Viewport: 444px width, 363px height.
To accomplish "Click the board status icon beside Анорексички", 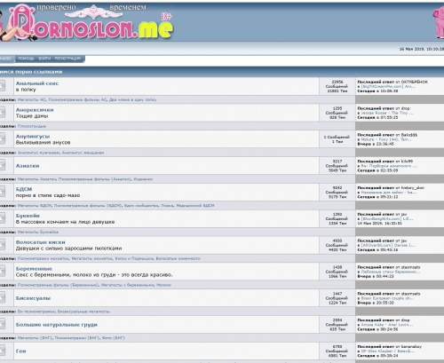I will pyautogui.click(x=3, y=113).
